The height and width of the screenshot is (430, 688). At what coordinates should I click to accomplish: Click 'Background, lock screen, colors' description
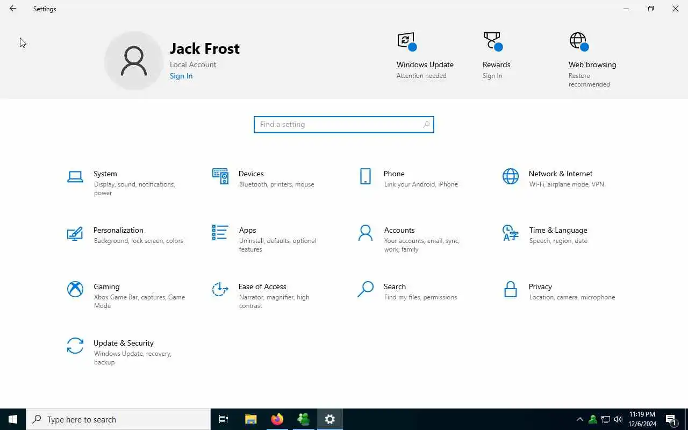click(x=138, y=241)
